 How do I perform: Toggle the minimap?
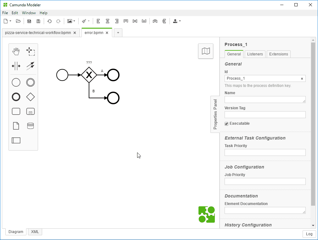coord(206,51)
